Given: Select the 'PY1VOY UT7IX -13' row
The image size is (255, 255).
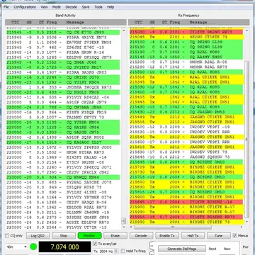Looking at the screenshot, I should pyautogui.click(x=63, y=227).
